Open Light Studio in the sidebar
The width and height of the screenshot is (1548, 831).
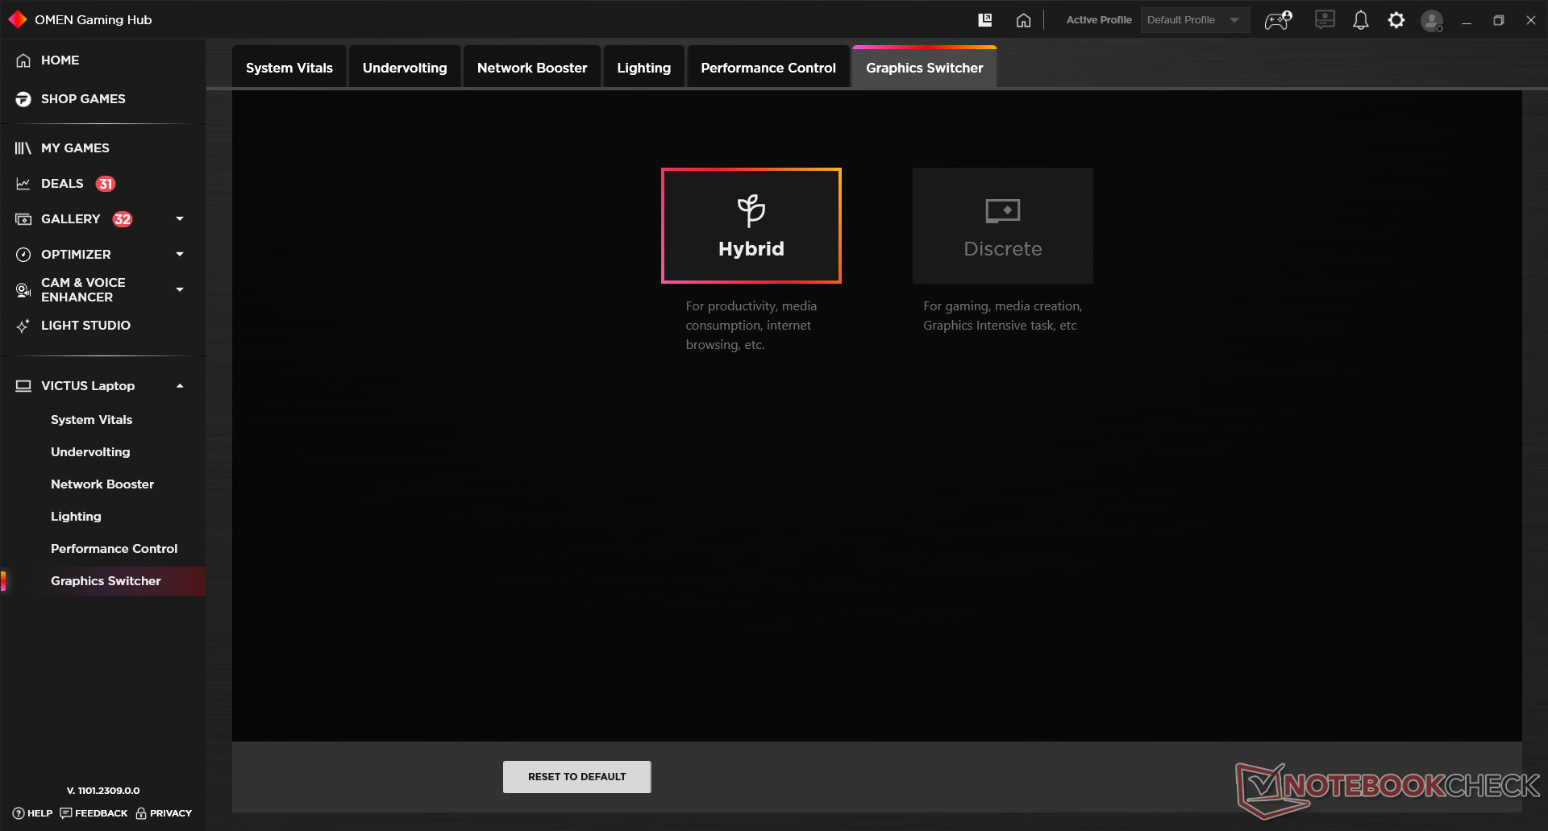[x=85, y=325]
